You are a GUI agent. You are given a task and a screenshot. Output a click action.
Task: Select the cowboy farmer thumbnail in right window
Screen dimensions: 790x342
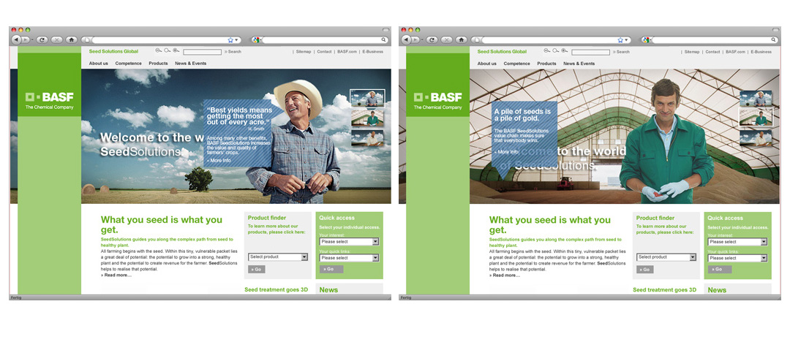tap(756, 98)
